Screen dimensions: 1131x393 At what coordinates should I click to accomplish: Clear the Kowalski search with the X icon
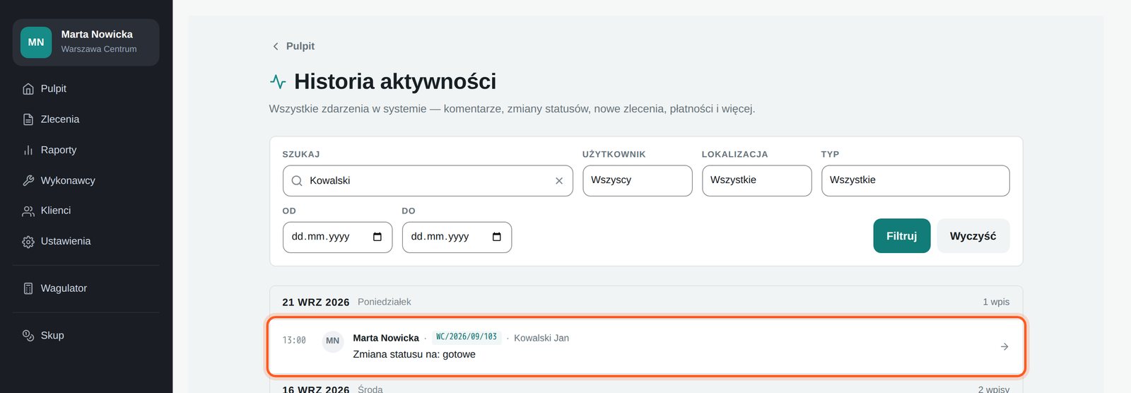(559, 181)
